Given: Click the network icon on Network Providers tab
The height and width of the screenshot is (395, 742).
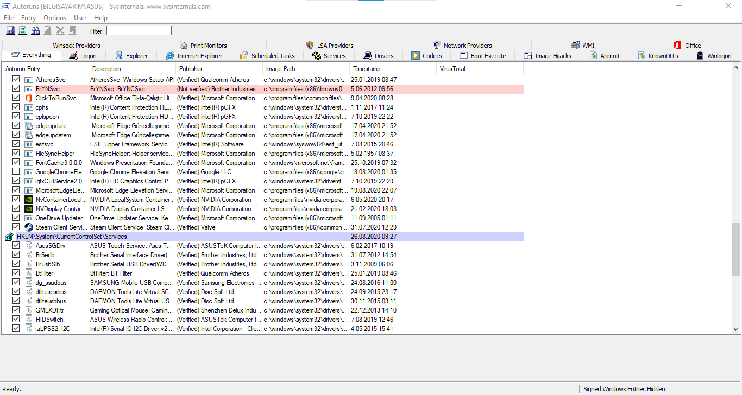Looking at the screenshot, I should point(437,46).
